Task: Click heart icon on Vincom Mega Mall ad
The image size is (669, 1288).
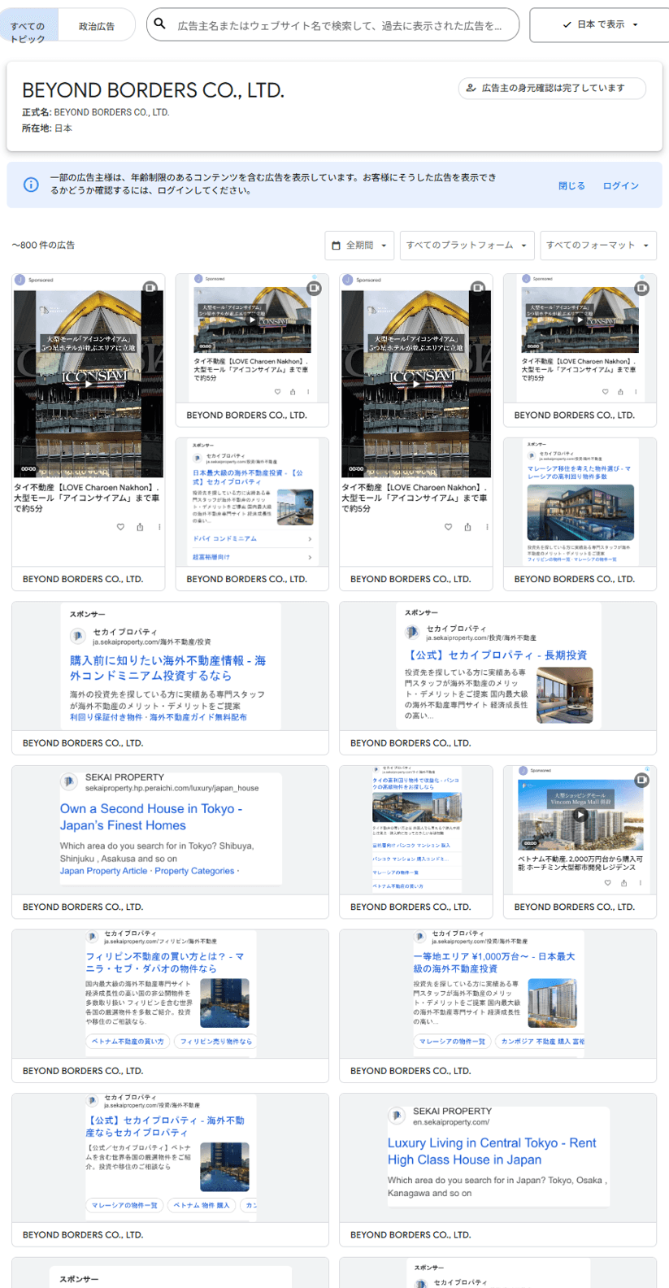Action: (607, 882)
